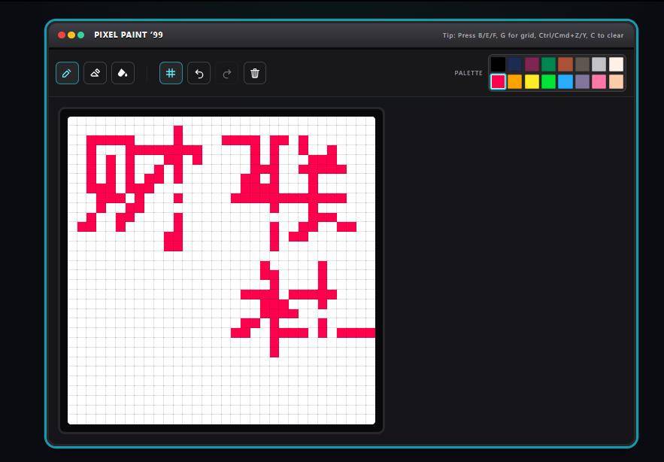Select the Fill bucket tool
Viewport: 664px width, 462px height.
click(123, 73)
